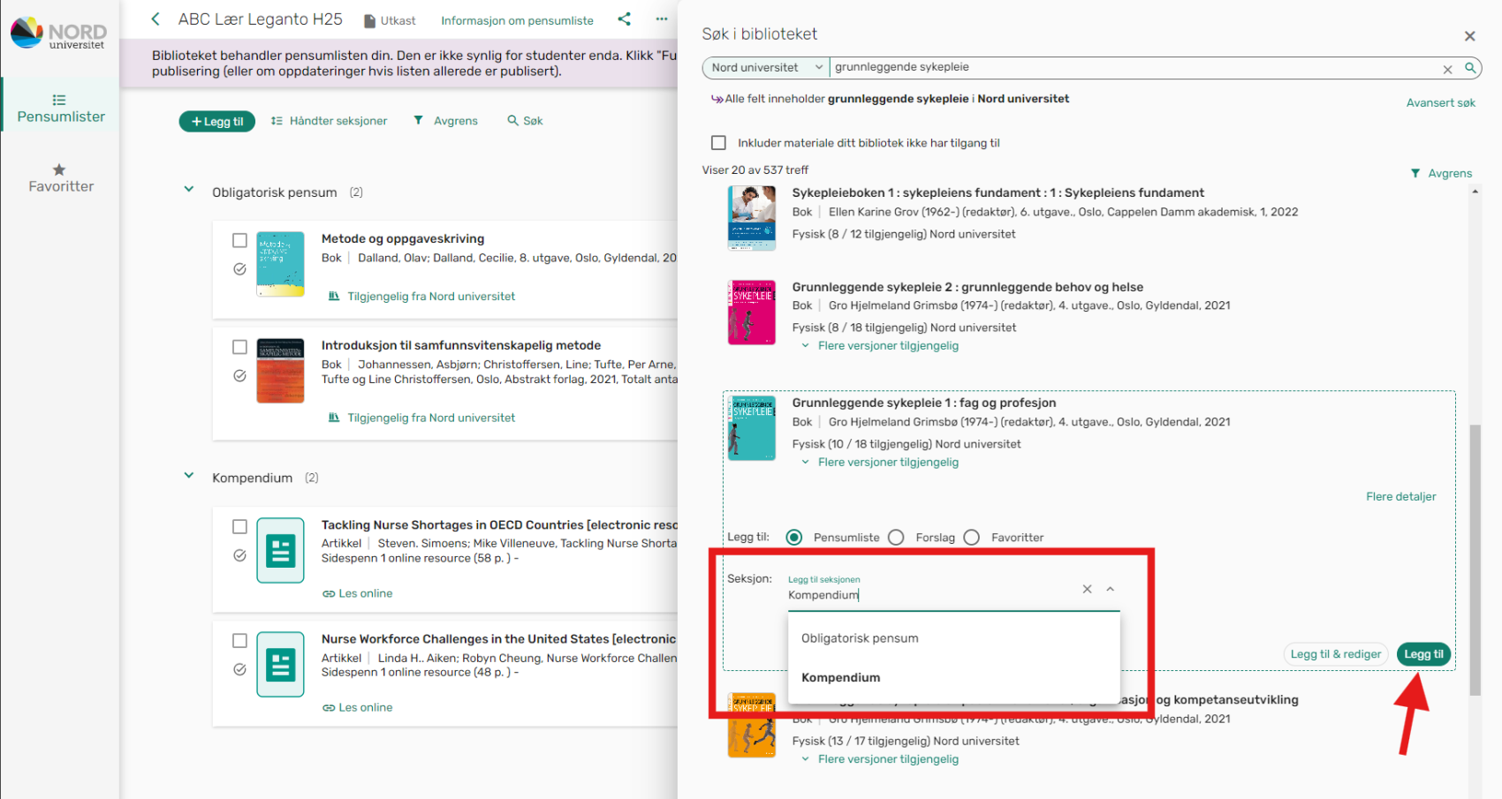Open the Nord universitet search scope dropdown
1502x799 pixels.
pos(766,68)
